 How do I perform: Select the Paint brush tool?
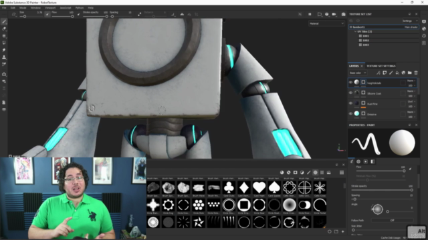[x=4, y=22]
